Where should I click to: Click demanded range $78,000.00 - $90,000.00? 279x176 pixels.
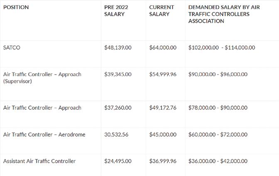[x=218, y=108]
